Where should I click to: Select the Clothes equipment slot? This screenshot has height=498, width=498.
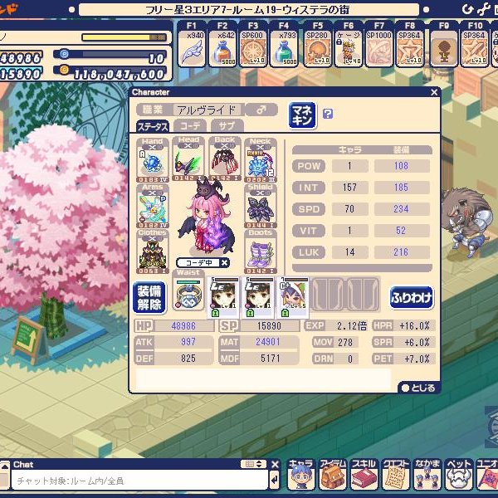(x=153, y=251)
